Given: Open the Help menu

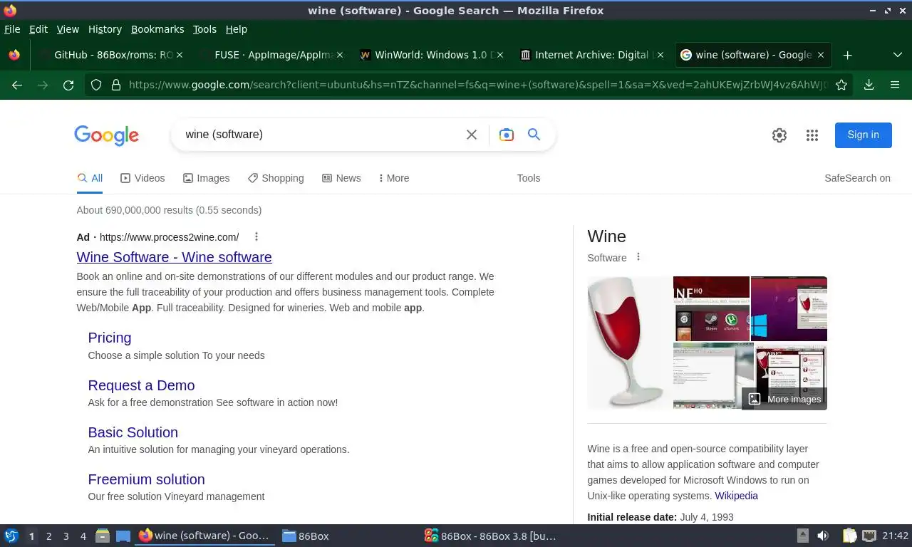Looking at the screenshot, I should [236, 29].
